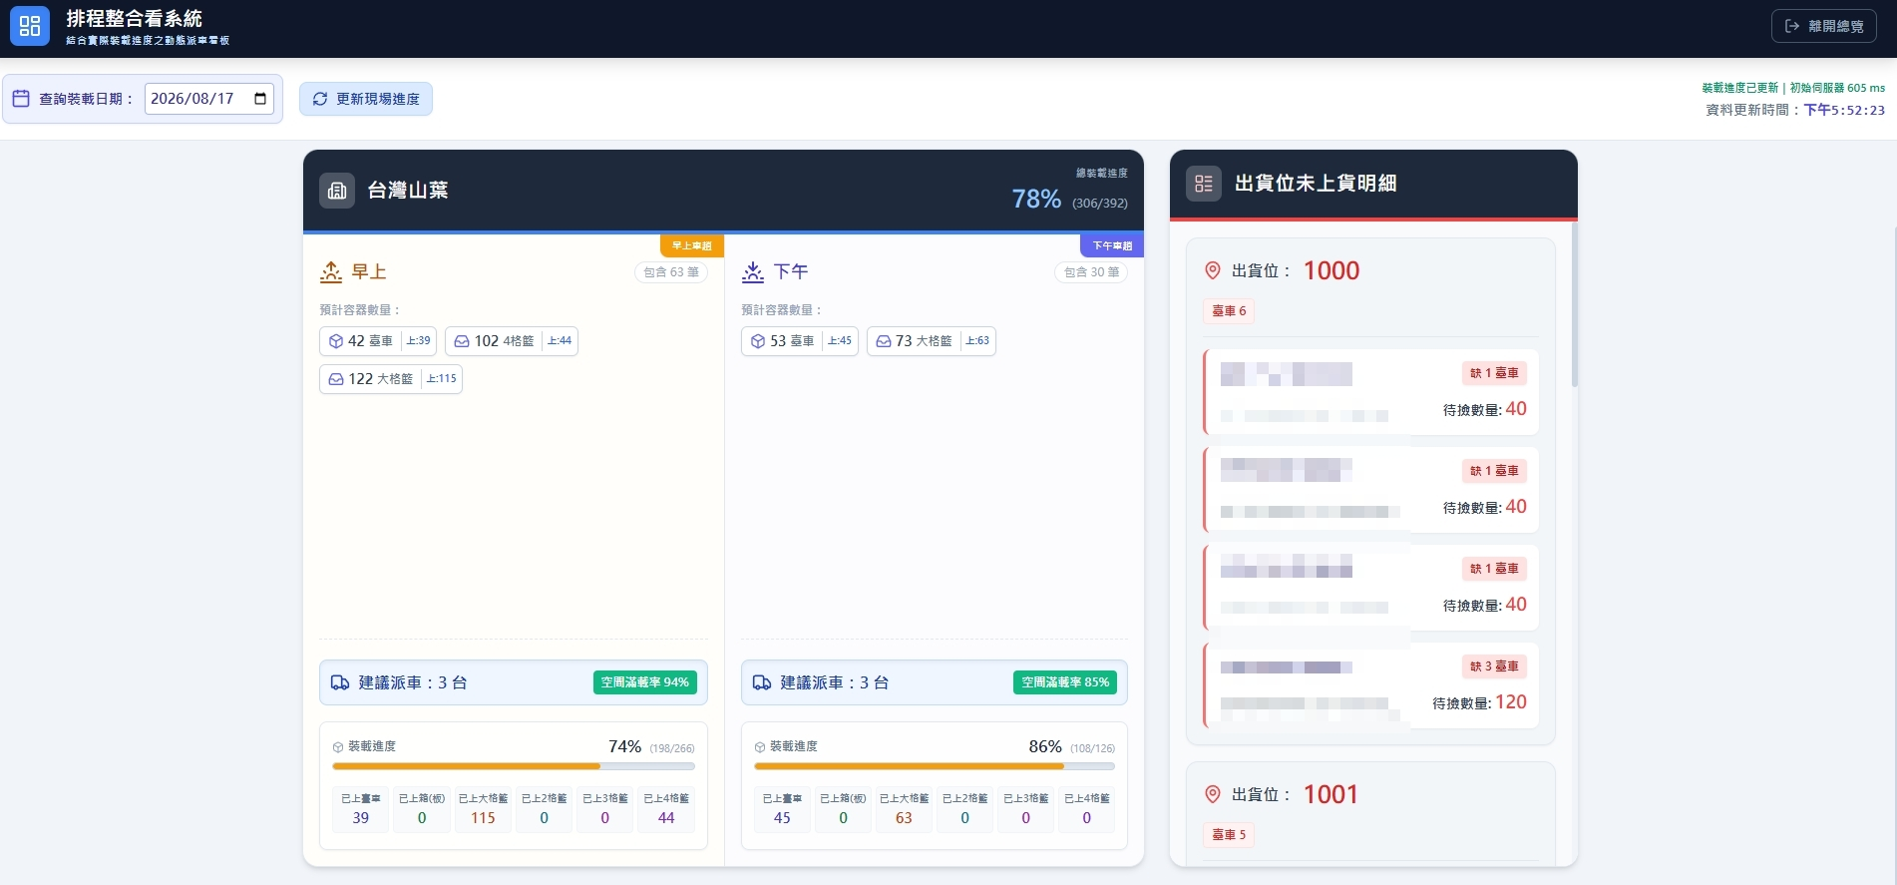Click the 臺車 6 badge under 出貨位 1000

coord(1229,311)
